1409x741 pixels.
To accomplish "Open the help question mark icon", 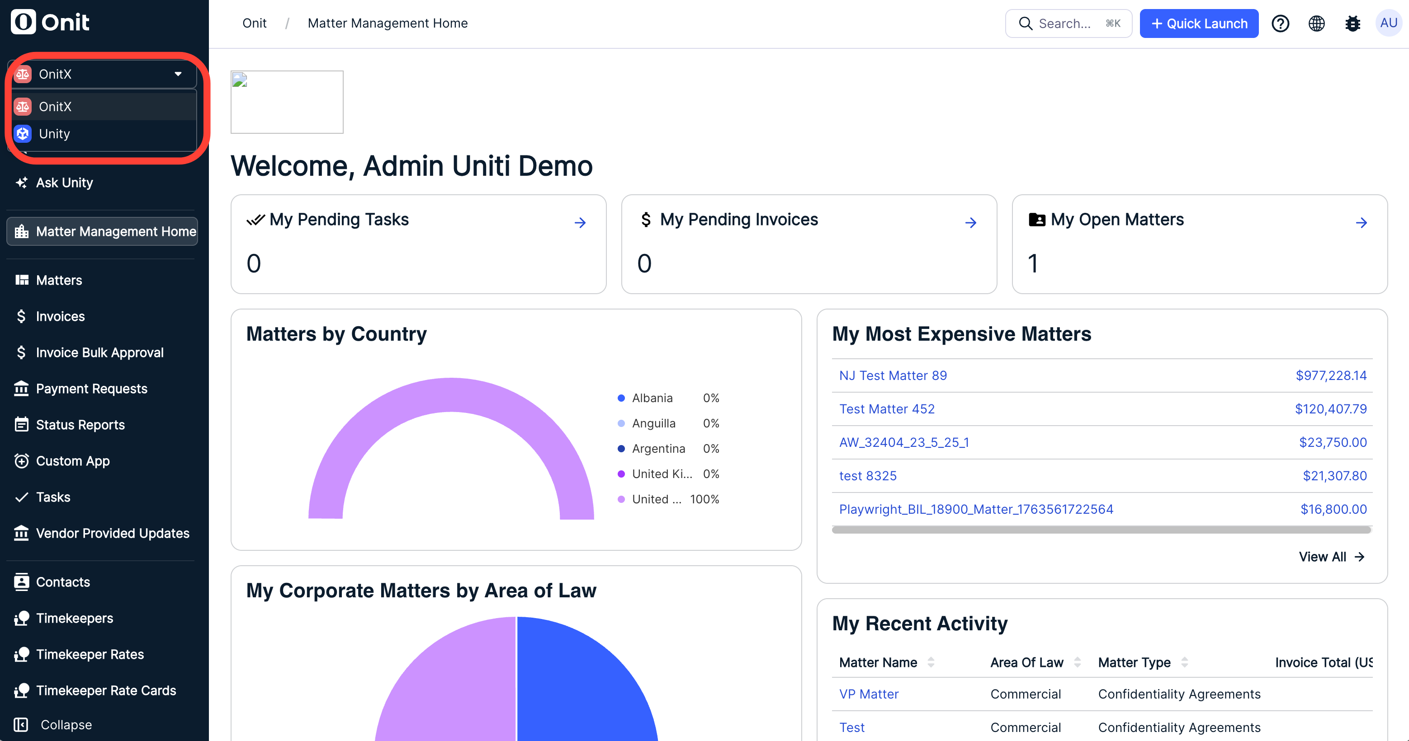I will (x=1280, y=23).
